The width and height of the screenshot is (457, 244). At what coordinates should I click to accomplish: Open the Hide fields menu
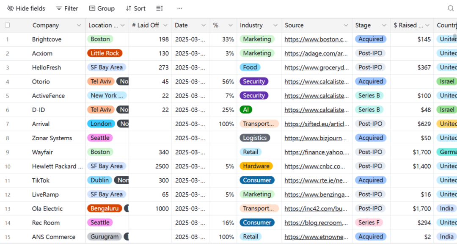(x=26, y=8)
